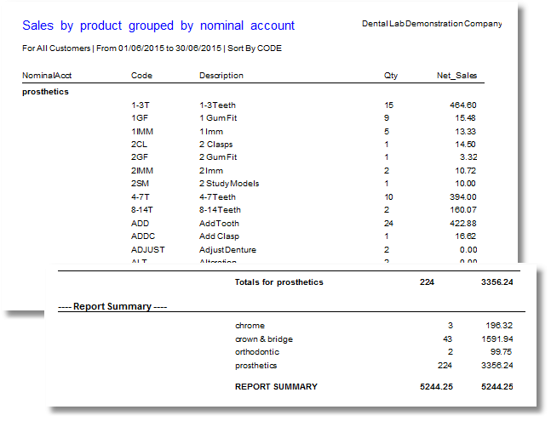
Task: Click the crown & bridge value 1591.94
Action: tap(497, 339)
